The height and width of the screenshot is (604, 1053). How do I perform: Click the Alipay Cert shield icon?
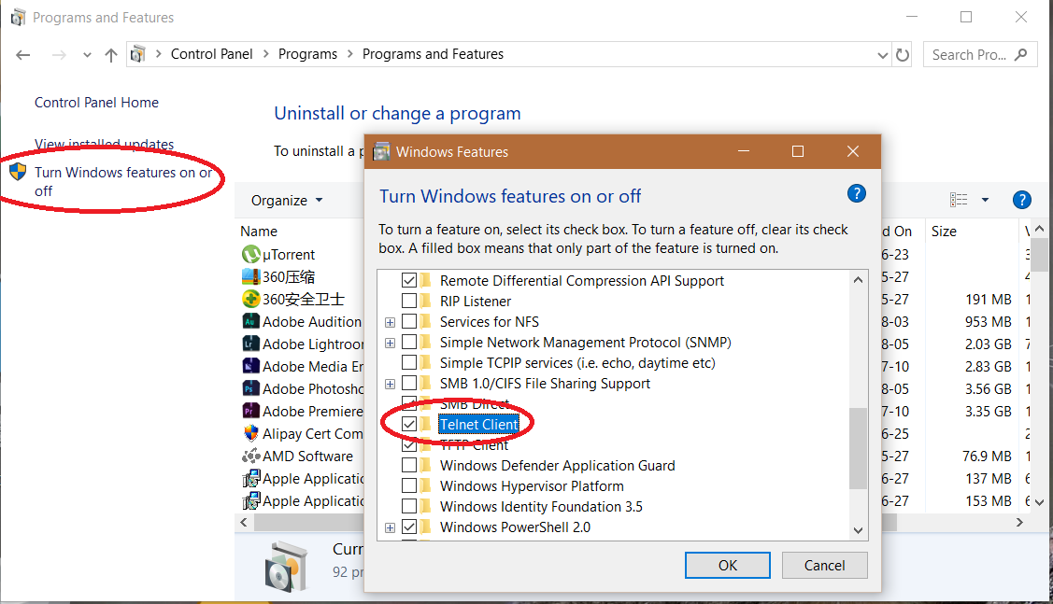click(250, 434)
